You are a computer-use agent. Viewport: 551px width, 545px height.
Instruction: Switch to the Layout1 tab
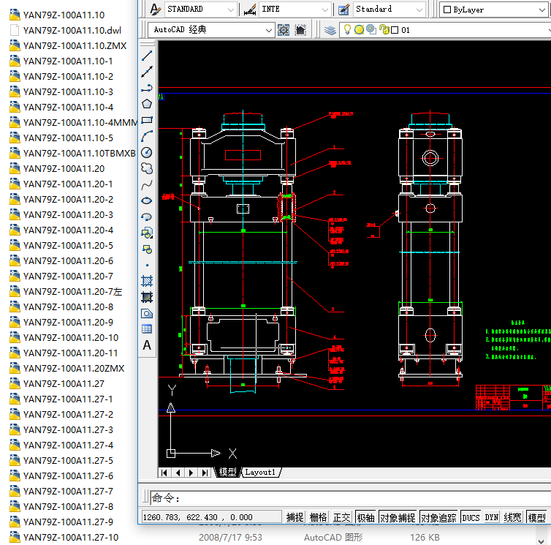tap(260, 473)
